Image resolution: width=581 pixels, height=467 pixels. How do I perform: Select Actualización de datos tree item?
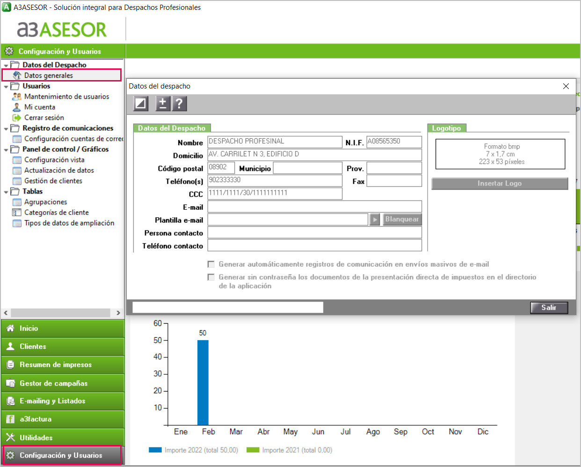[59, 170]
